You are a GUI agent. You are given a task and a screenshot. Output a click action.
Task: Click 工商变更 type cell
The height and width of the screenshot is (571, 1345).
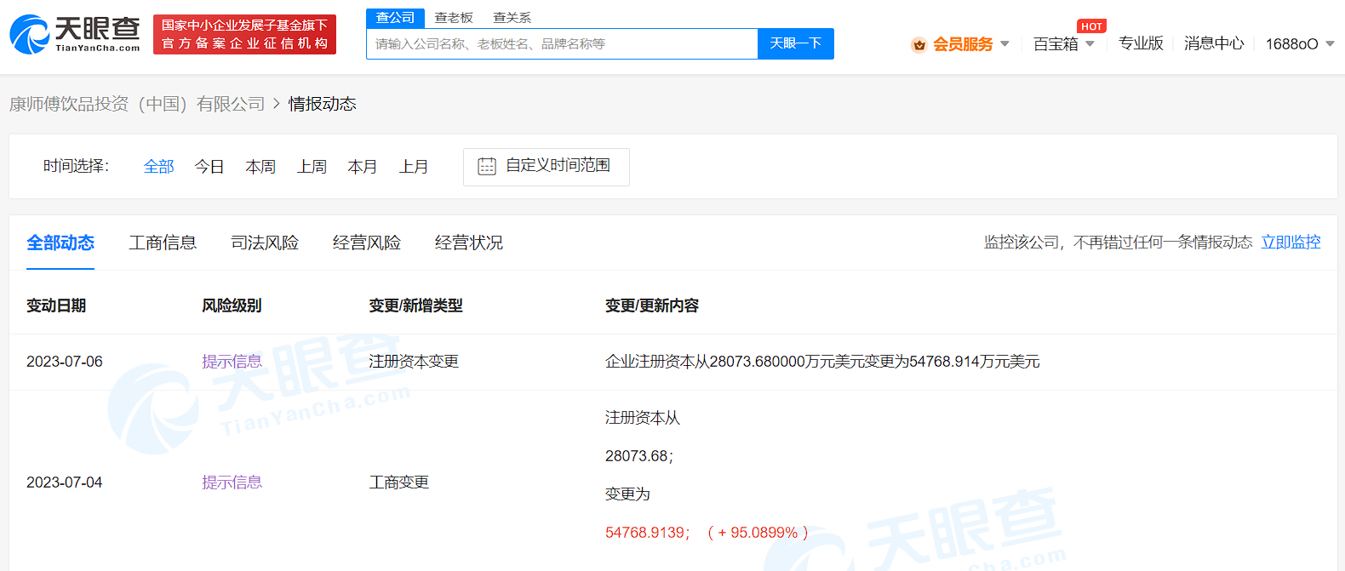pos(398,482)
